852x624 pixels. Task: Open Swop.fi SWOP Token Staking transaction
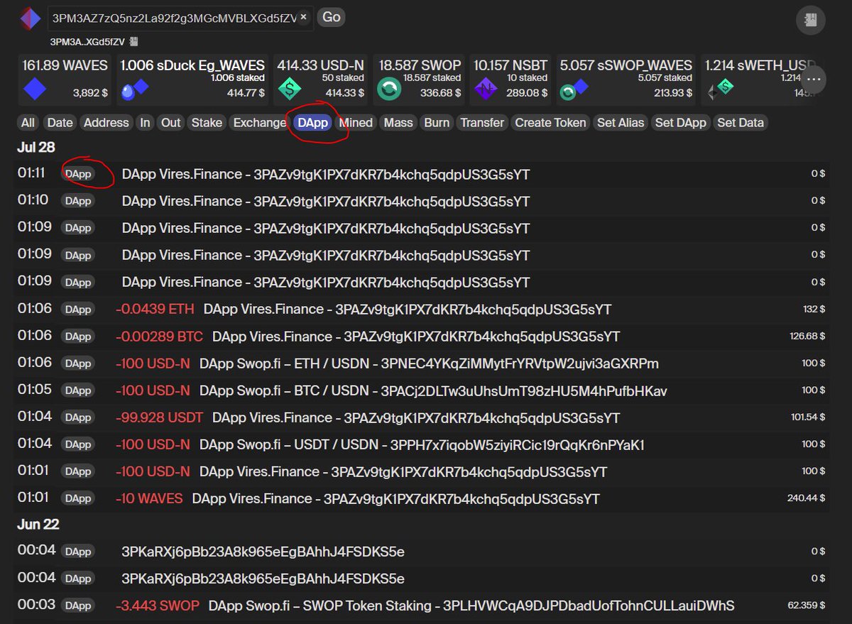click(471, 606)
